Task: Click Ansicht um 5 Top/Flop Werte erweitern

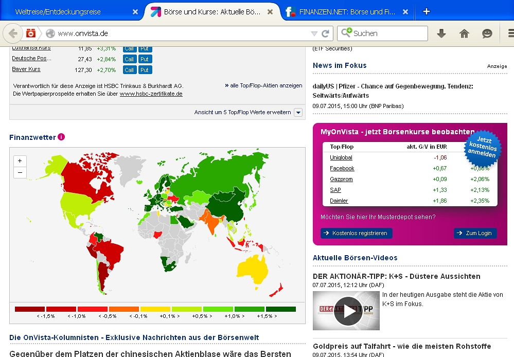Action: click(242, 112)
